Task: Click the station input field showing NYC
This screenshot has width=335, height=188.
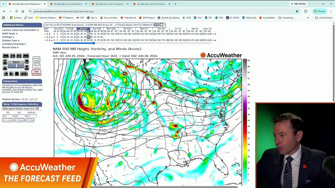Action: [31, 116]
